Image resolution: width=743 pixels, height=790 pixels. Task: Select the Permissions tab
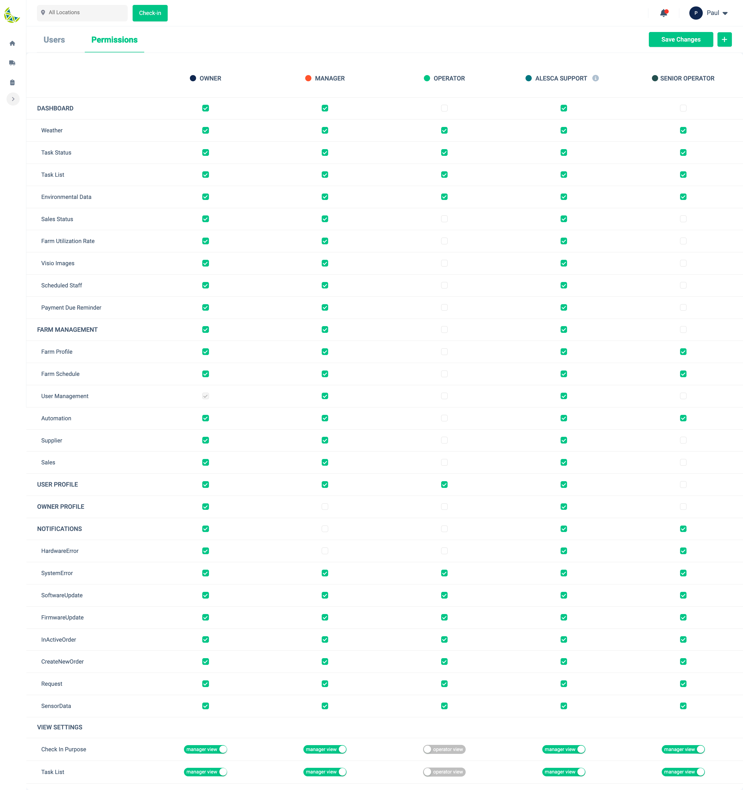click(115, 40)
